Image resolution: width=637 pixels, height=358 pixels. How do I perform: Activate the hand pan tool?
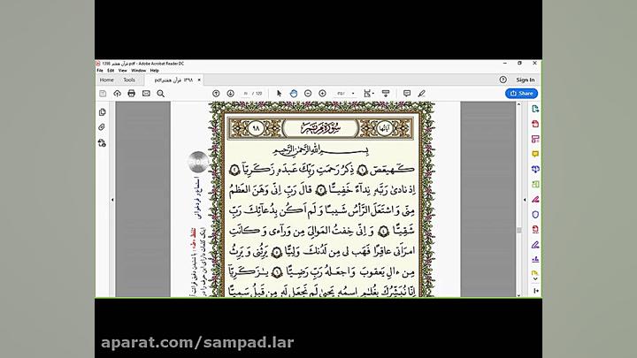click(x=294, y=94)
